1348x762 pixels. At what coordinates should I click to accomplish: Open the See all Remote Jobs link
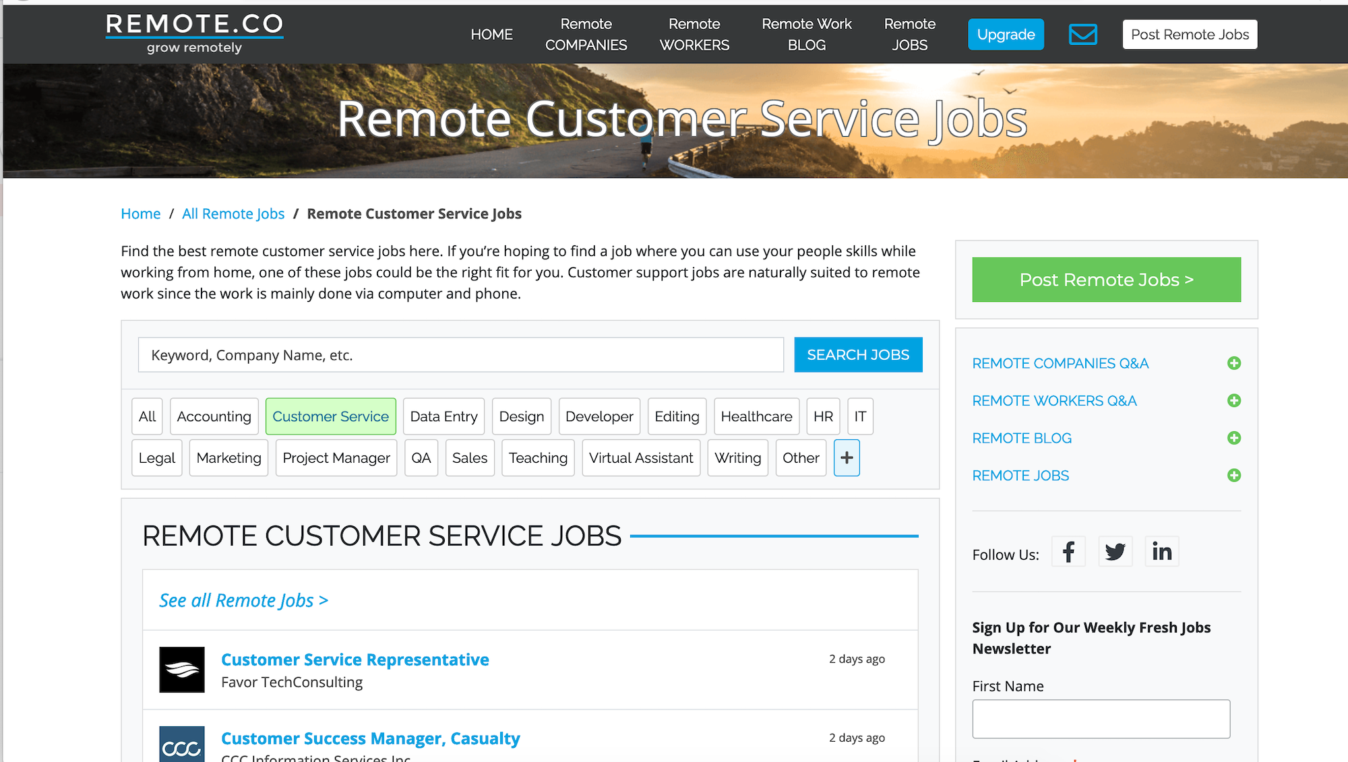pos(243,600)
